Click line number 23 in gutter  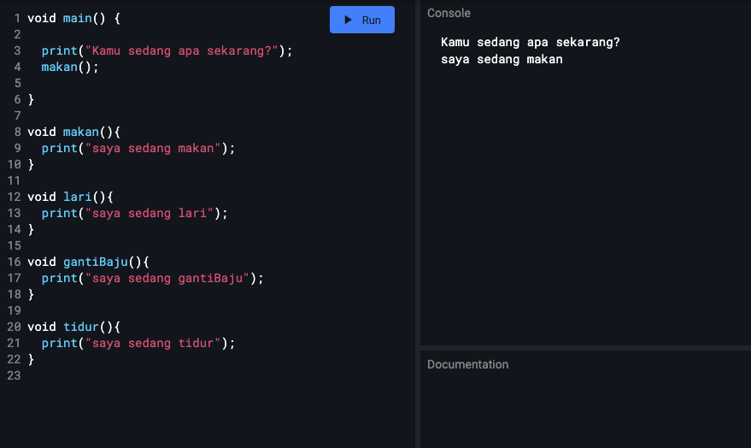point(14,375)
